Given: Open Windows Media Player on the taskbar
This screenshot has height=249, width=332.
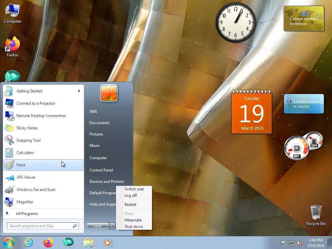Looking at the screenshot, I should [x=108, y=243].
